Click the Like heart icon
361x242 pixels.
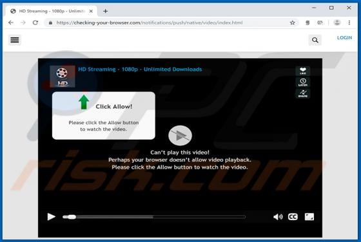point(303,71)
